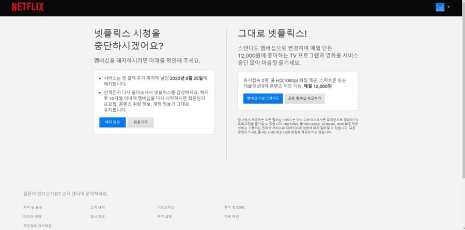Open the 고객 센터 link in the footer list

tap(98, 207)
